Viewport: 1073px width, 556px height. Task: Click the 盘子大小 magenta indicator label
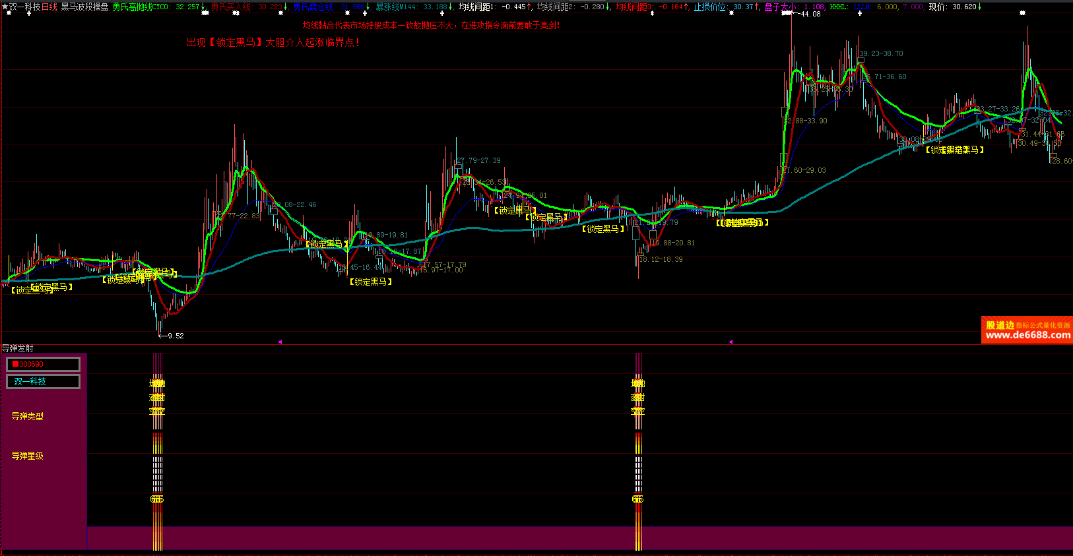point(780,7)
